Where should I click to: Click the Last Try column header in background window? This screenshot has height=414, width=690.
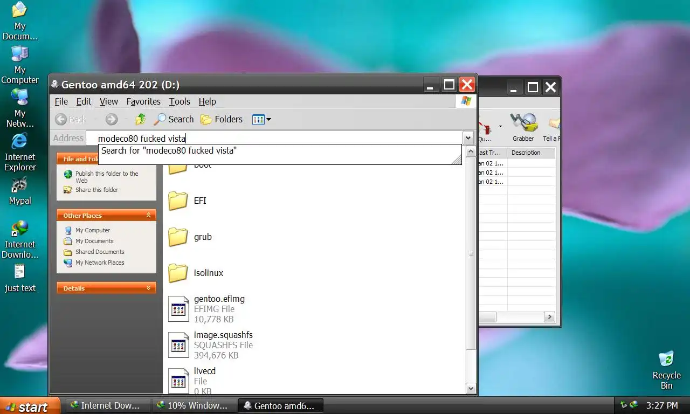492,153
